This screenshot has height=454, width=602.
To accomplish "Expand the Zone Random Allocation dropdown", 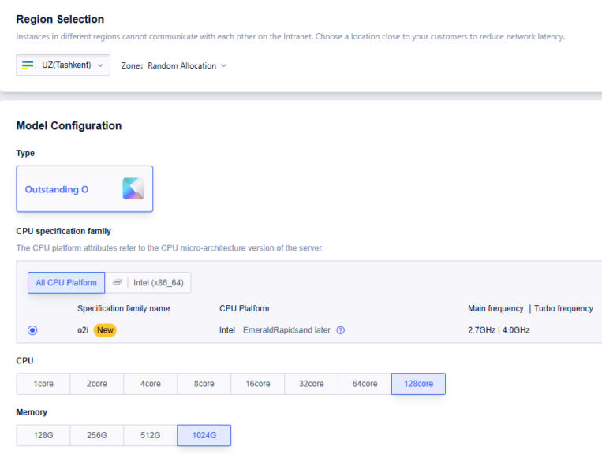I will coord(174,65).
